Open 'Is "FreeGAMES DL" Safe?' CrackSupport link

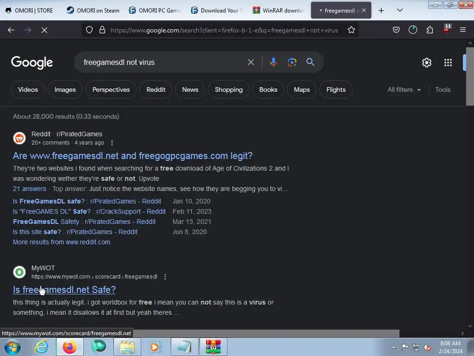pos(89,211)
